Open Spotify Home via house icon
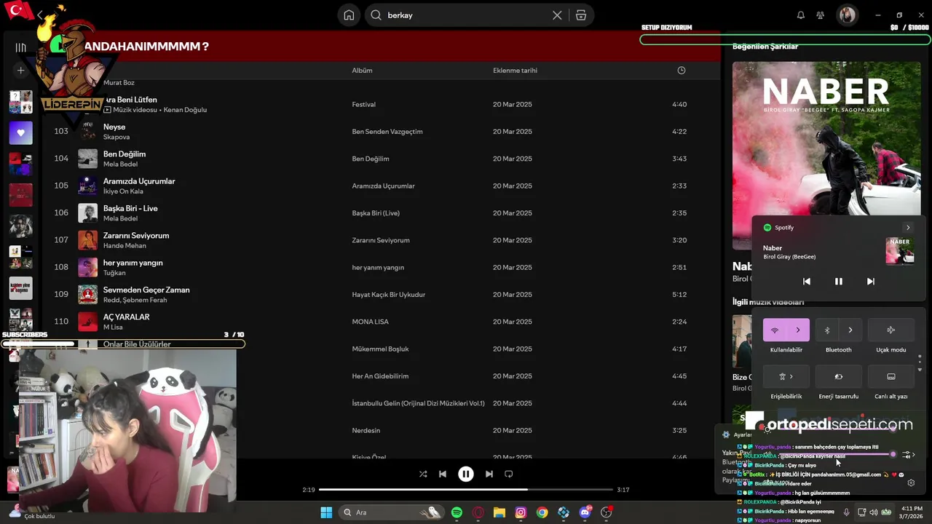This screenshot has width=932, height=524. [x=349, y=15]
